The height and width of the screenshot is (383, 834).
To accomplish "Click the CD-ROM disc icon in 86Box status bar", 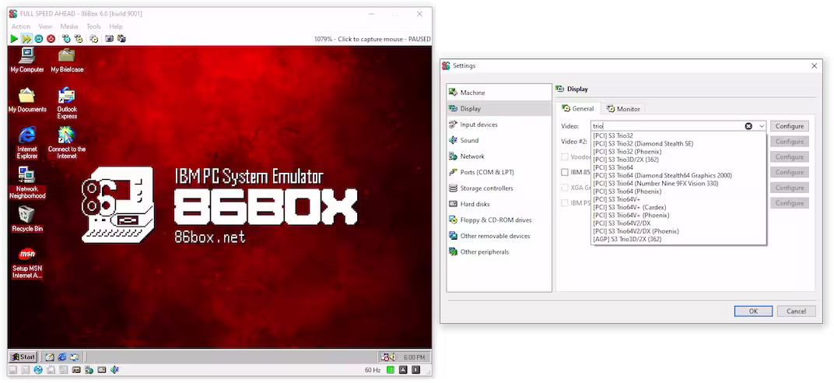I will pyautogui.click(x=38, y=370).
